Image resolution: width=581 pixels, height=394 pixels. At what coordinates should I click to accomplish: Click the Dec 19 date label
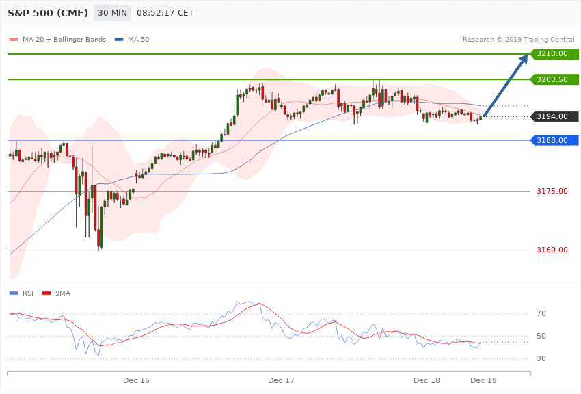[x=483, y=380]
